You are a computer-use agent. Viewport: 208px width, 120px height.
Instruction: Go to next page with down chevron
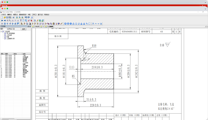point(99,24)
